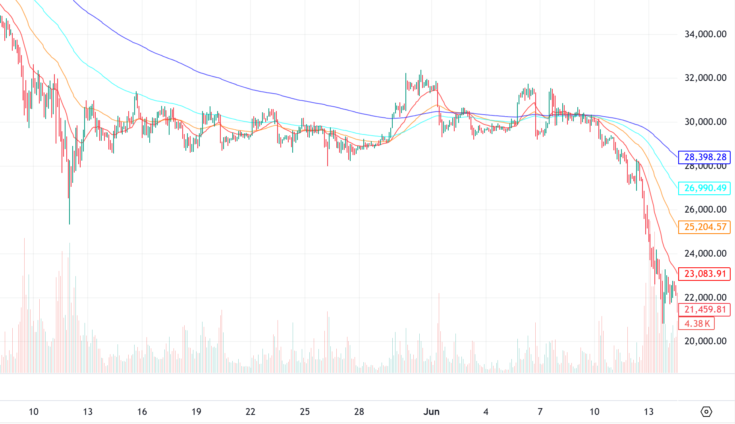Screen dimensions: 735x424
Task: Open chart settings hexagon icon
Action: [x=706, y=412]
